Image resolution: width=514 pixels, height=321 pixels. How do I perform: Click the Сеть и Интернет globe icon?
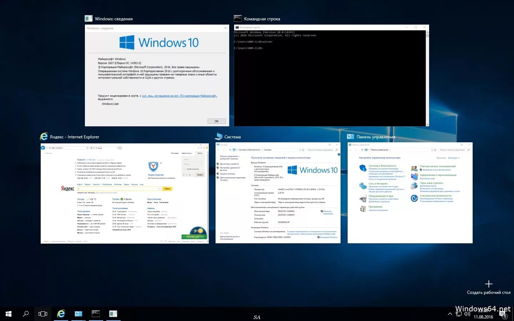coord(363,185)
